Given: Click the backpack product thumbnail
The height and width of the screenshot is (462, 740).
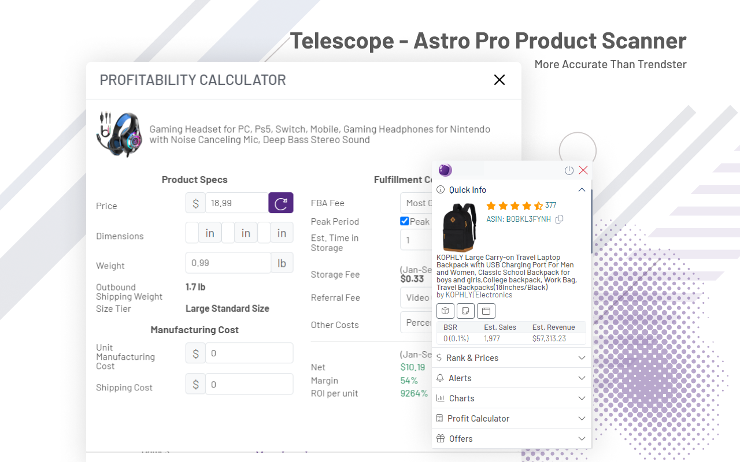Looking at the screenshot, I should coord(460,228).
